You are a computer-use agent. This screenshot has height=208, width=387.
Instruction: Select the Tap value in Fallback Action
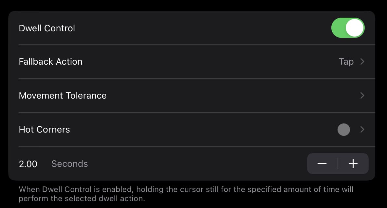346,62
